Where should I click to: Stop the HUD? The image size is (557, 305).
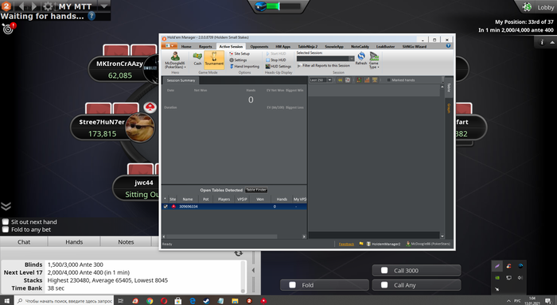[x=275, y=60]
